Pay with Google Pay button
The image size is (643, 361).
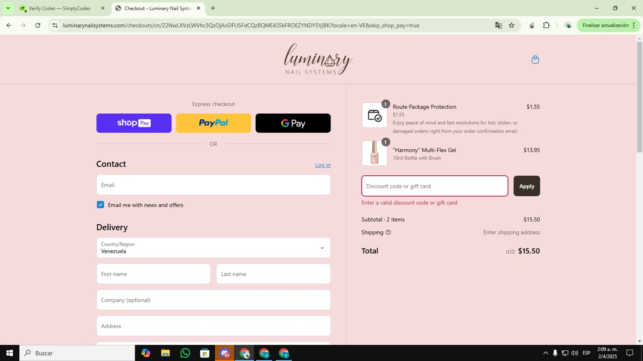293,123
